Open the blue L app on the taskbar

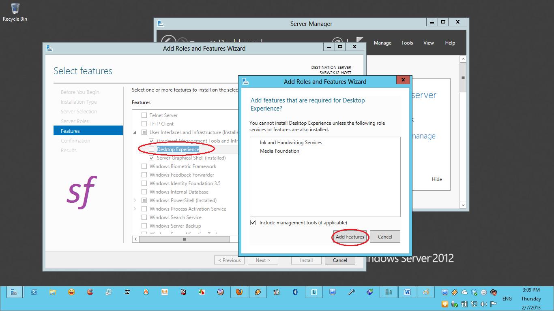pos(314,292)
